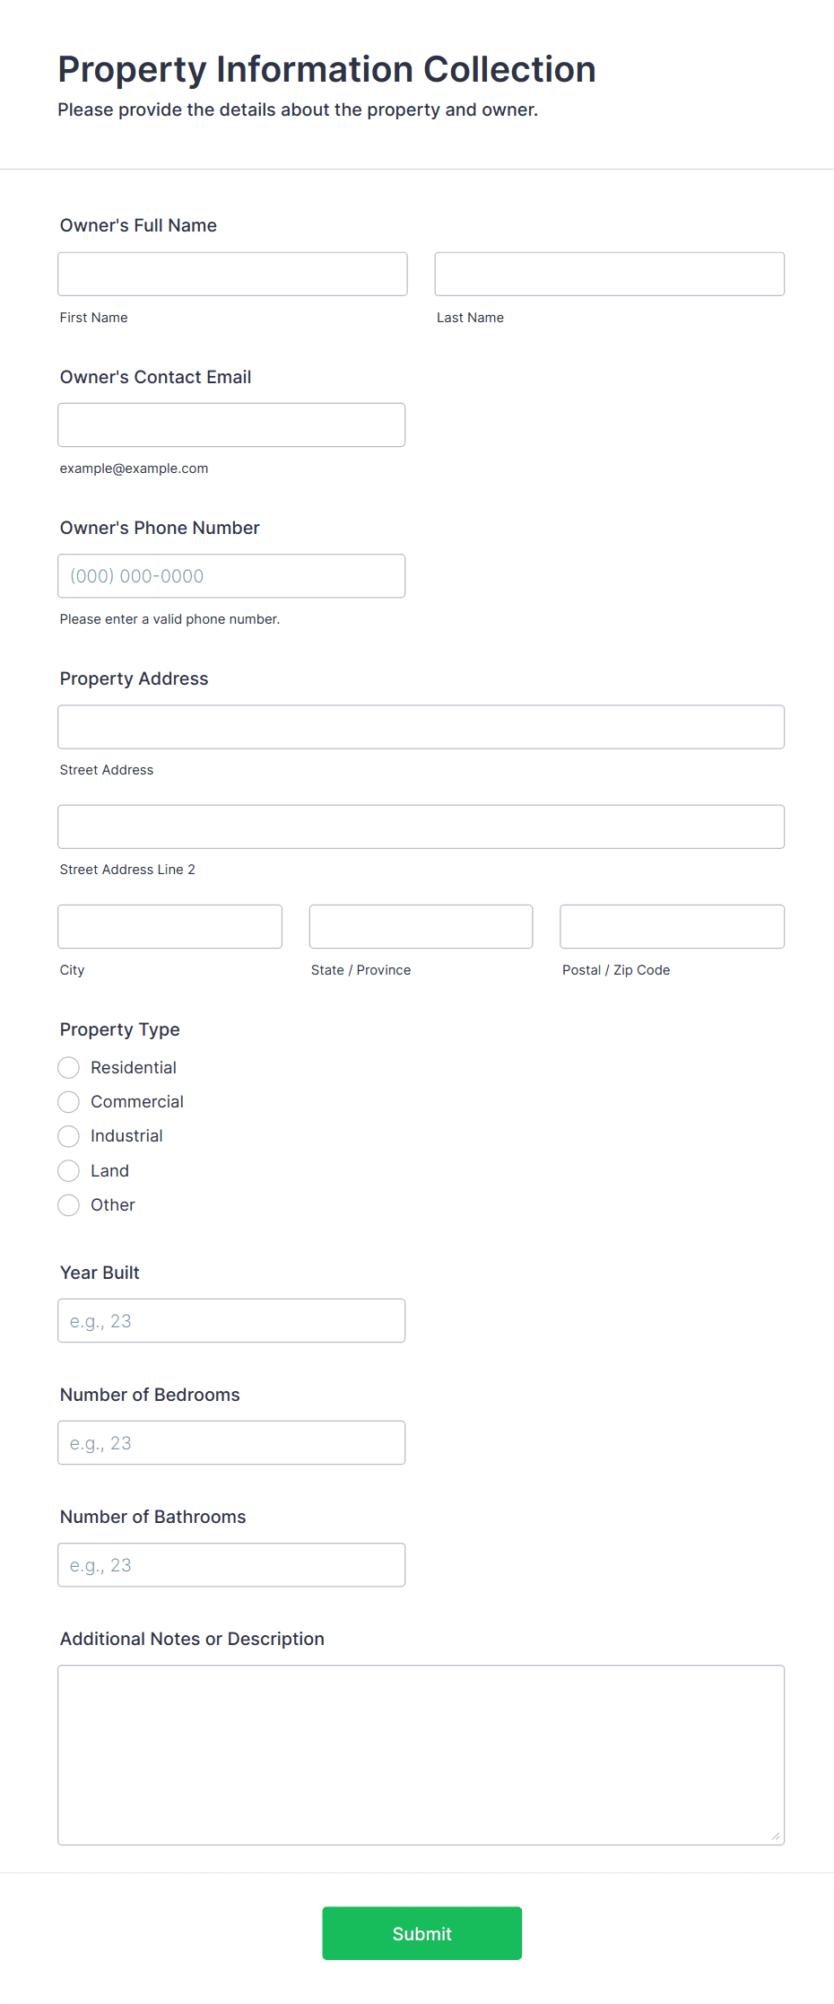Click the City input field
Image resolution: width=834 pixels, height=2004 pixels.
pos(169,926)
